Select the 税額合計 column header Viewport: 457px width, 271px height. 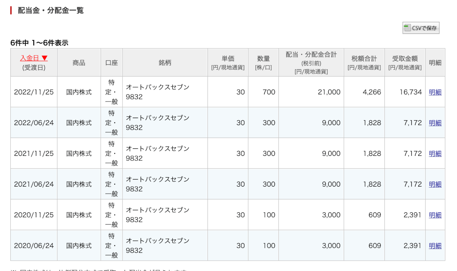coord(364,59)
